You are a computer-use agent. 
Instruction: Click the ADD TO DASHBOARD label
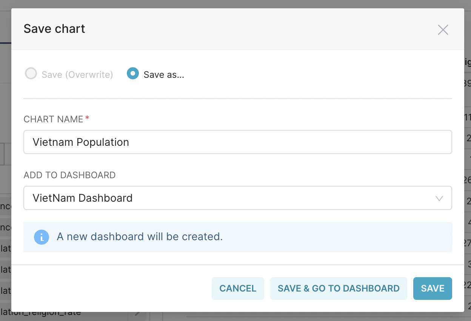click(x=69, y=175)
